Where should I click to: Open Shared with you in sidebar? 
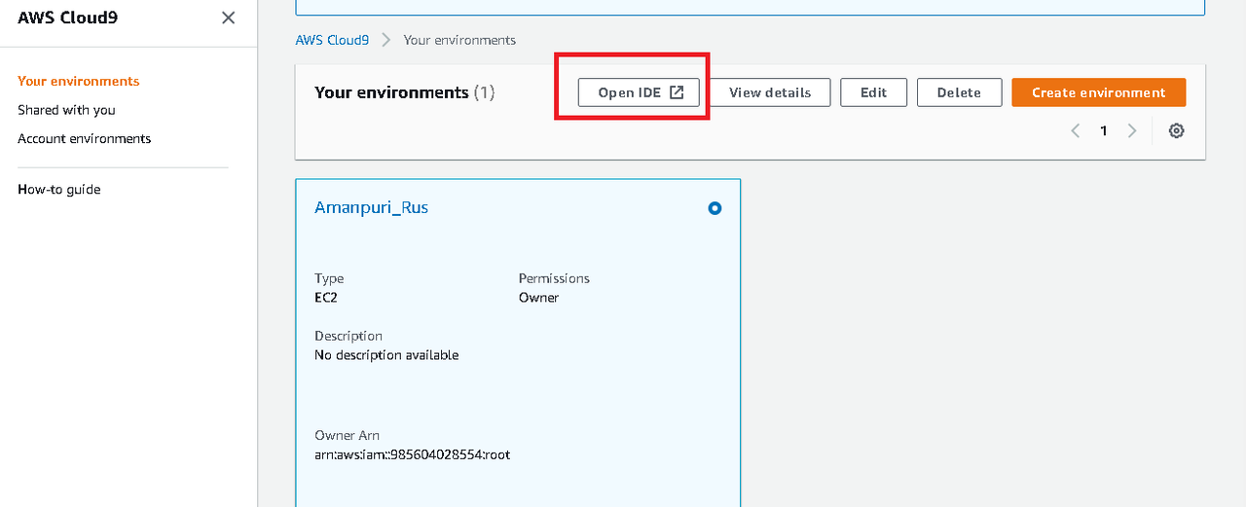(x=66, y=110)
